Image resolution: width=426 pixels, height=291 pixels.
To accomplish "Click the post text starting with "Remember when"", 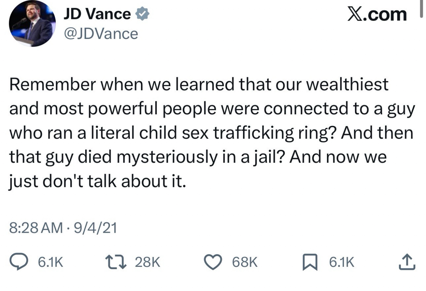I will coord(198,84).
